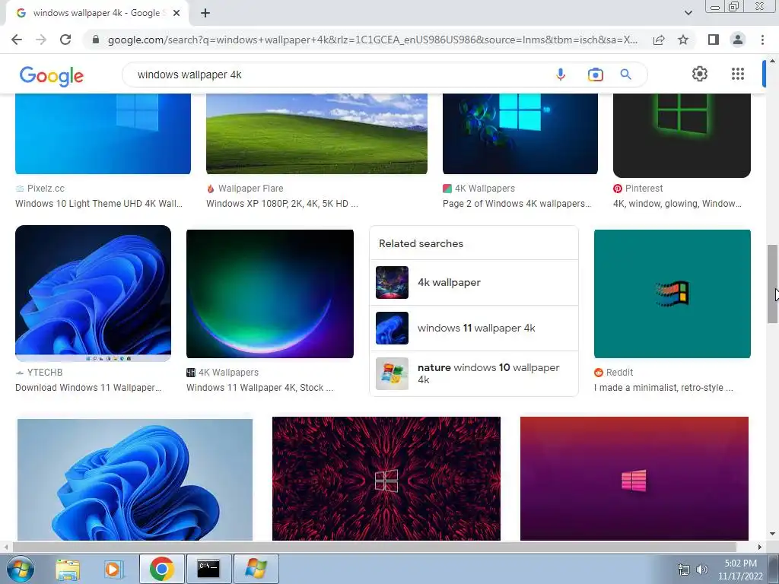
Task: Open the dark blue Windows 10 image
Action: tap(520, 134)
